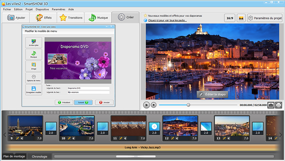Open the Diapositive menu
Image resolution: width=285 pixels, height=161 pixels.
click(42, 9)
